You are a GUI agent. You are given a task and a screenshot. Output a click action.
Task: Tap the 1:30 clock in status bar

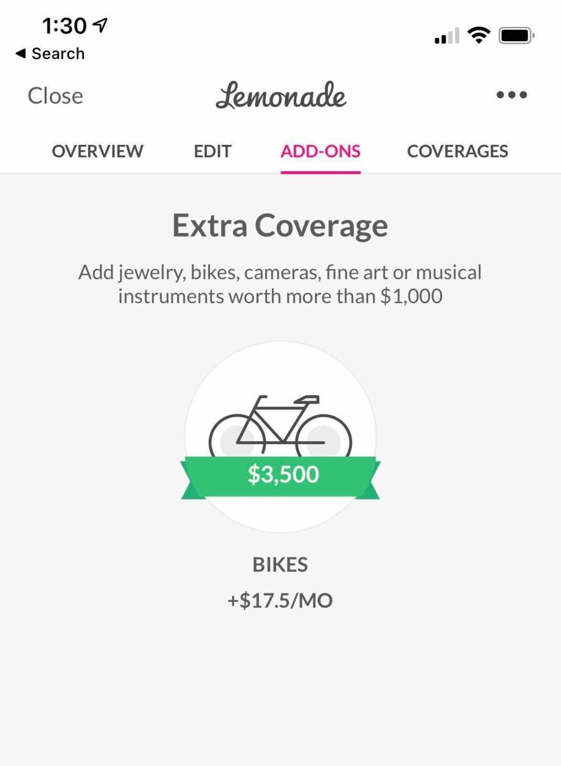(x=65, y=25)
